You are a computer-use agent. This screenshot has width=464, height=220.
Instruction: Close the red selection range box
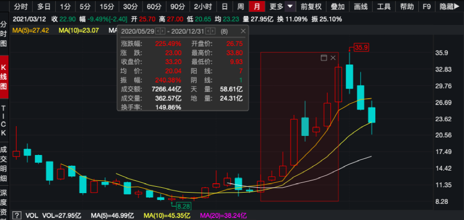coord(333,58)
